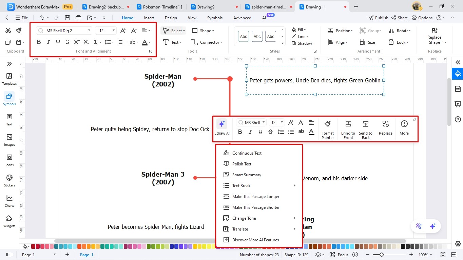The height and width of the screenshot is (260, 463).
Task: Select the Format Painter icon in Clipboard group
Action: (x=19, y=31)
